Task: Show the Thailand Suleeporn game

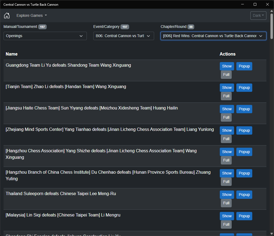Action: pos(227,195)
